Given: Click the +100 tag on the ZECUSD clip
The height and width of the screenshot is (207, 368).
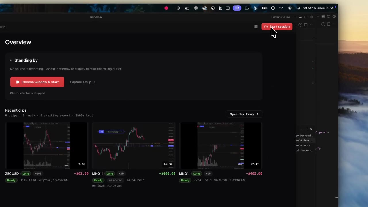Looking at the screenshot, I should tap(38, 173).
